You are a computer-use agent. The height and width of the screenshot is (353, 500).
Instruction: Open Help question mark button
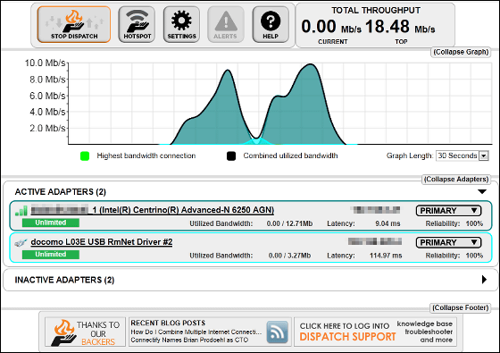[271, 25]
